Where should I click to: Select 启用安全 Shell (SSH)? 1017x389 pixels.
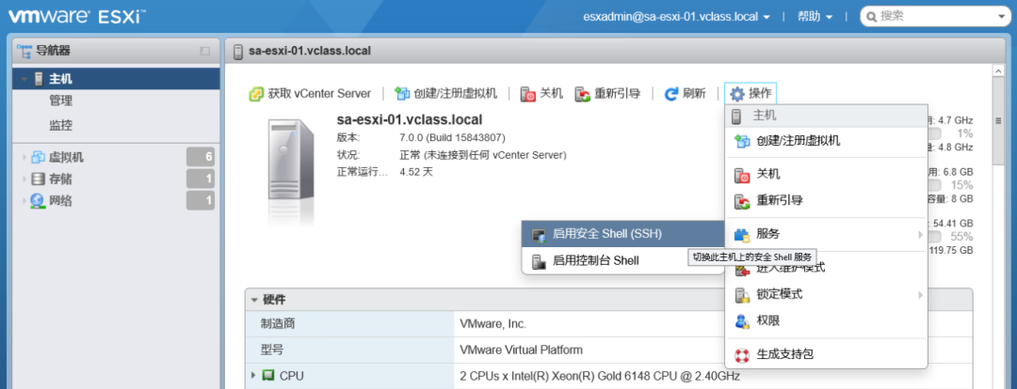click(x=623, y=234)
